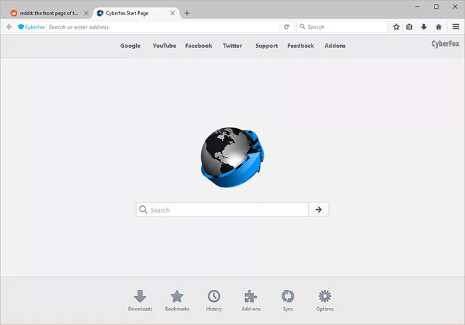This screenshot has height=325, width=465.
Task: Open Downloads from the bottom bar
Action: (x=140, y=300)
